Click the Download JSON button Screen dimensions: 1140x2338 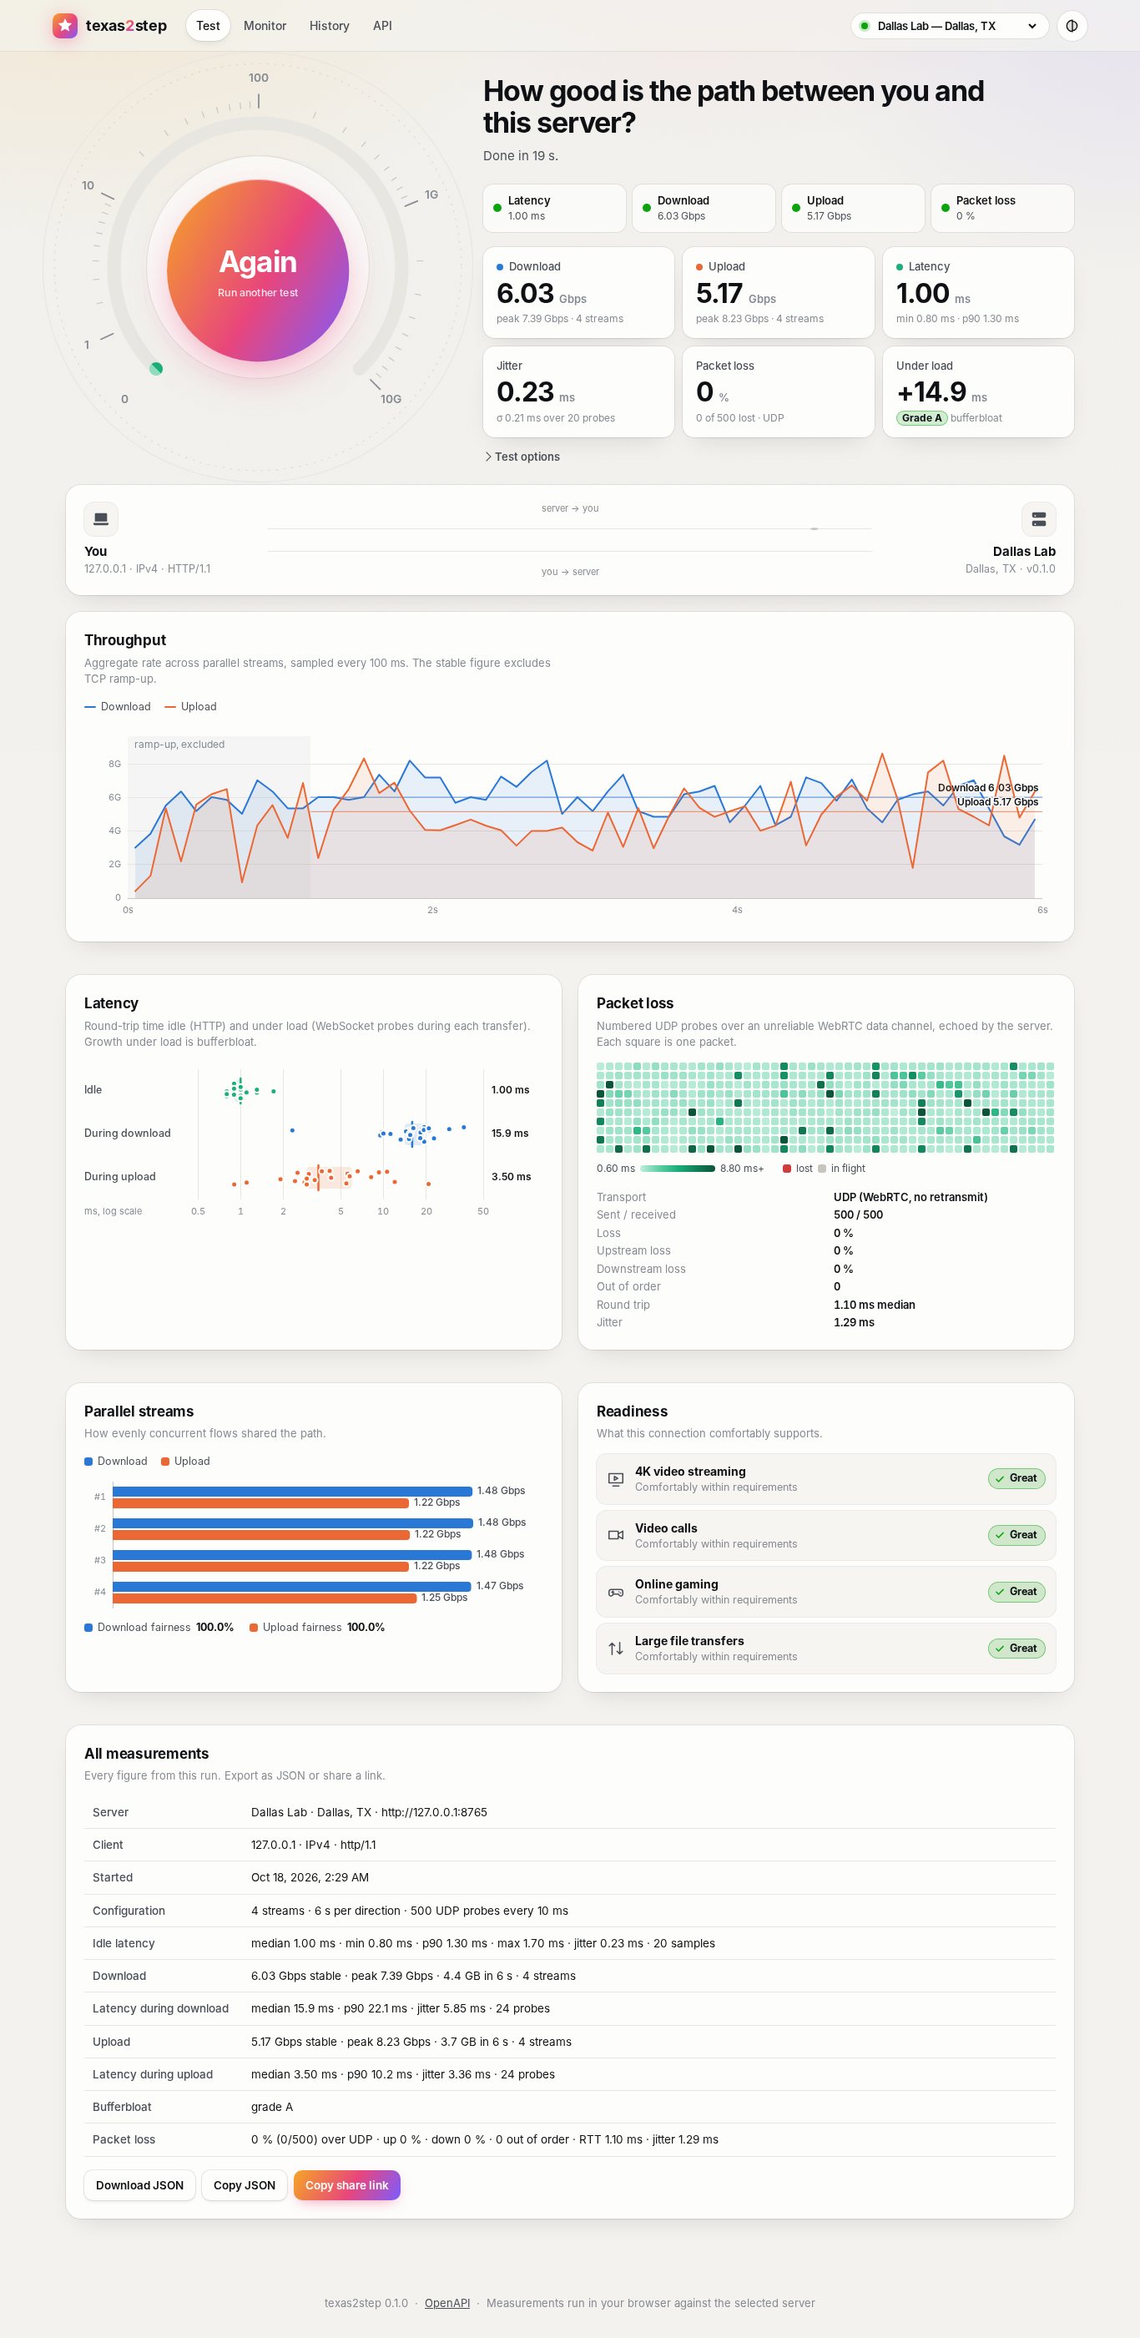[139, 2184]
